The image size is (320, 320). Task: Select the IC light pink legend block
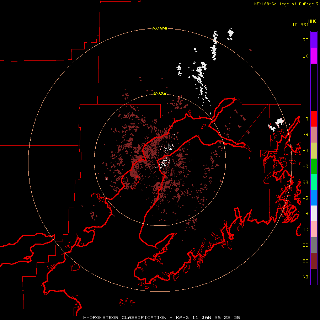click(x=314, y=229)
